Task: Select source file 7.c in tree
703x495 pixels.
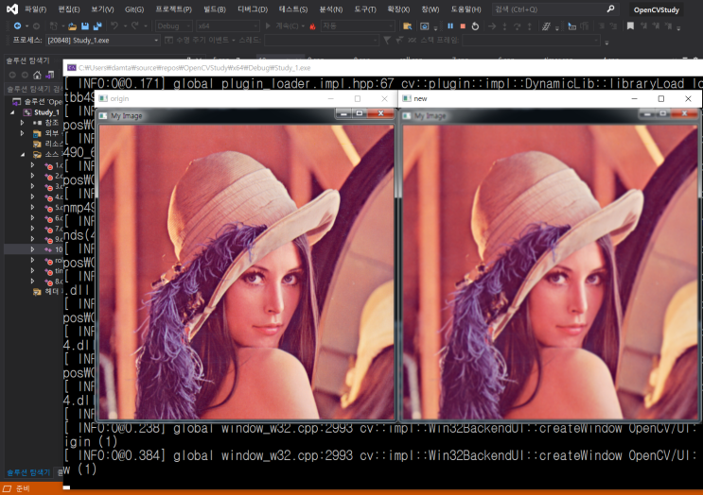Action: point(54,229)
